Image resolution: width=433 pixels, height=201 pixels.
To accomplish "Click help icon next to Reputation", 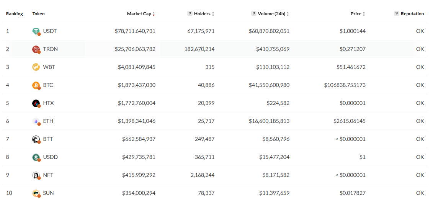I will [397, 14].
